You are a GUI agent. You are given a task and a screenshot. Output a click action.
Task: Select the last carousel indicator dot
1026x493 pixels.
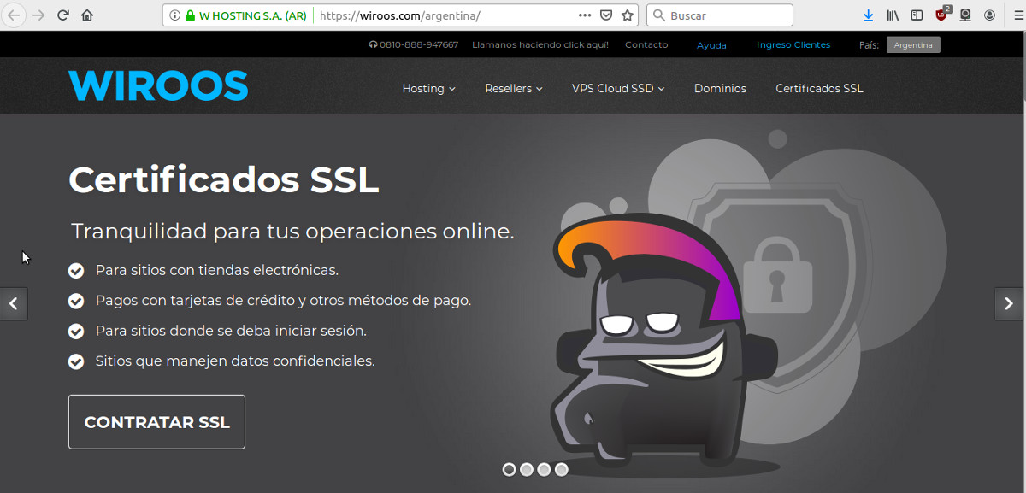561,469
